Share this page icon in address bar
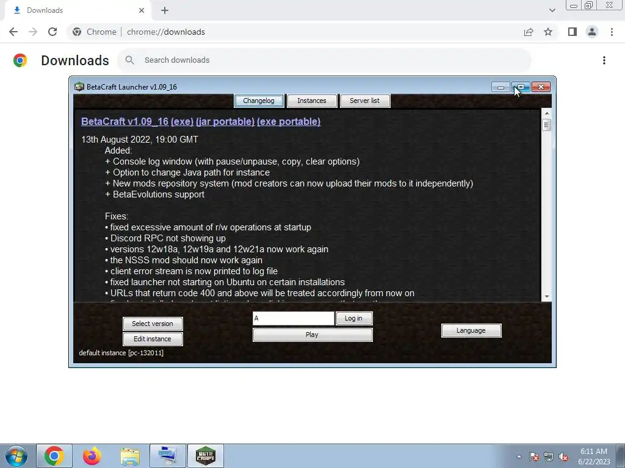This screenshot has height=468, width=625. point(529,32)
